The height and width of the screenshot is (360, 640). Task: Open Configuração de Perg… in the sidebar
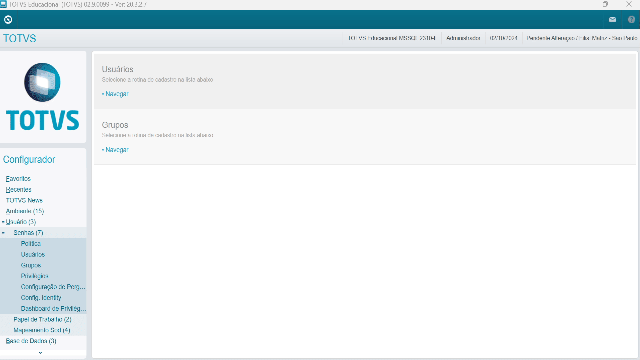click(x=53, y=287)
